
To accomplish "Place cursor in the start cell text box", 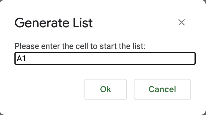I will (105, 58).
